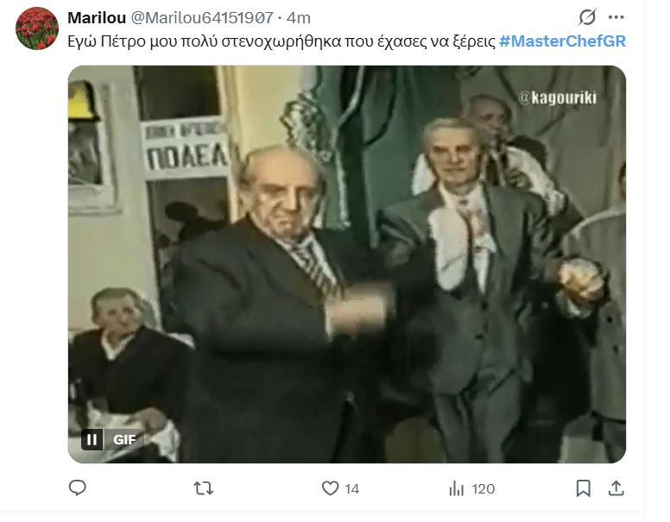Click the 120 views count

coord(484,488)
